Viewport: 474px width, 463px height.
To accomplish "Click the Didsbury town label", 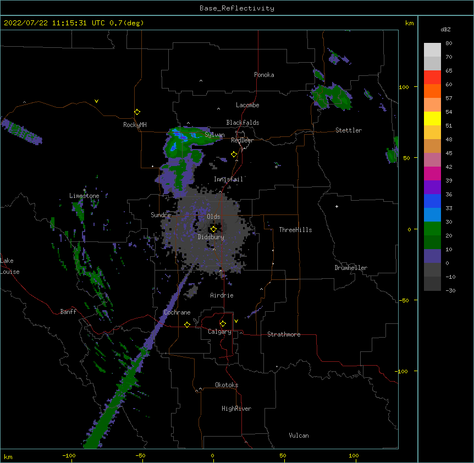I will 211,237.
